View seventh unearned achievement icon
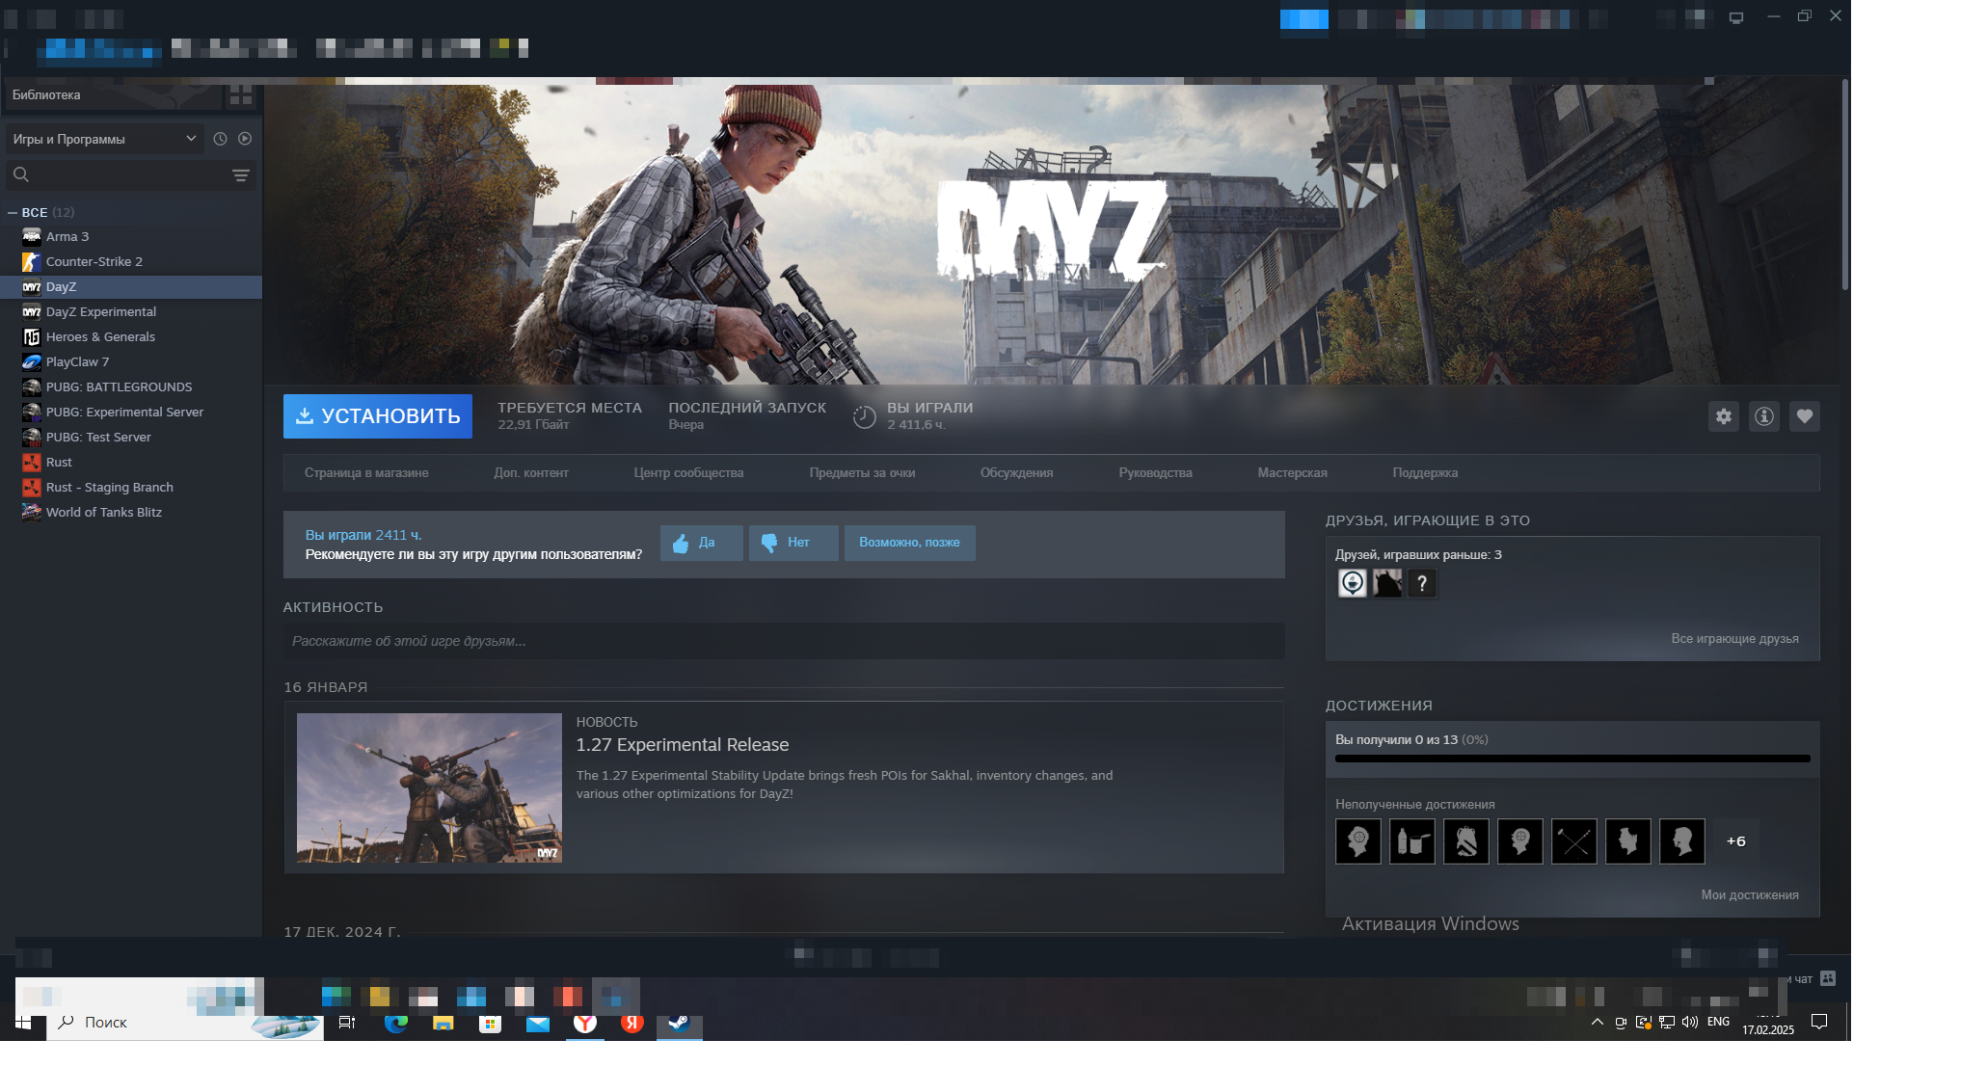1988x1066 pixels. click(1682, 841)
